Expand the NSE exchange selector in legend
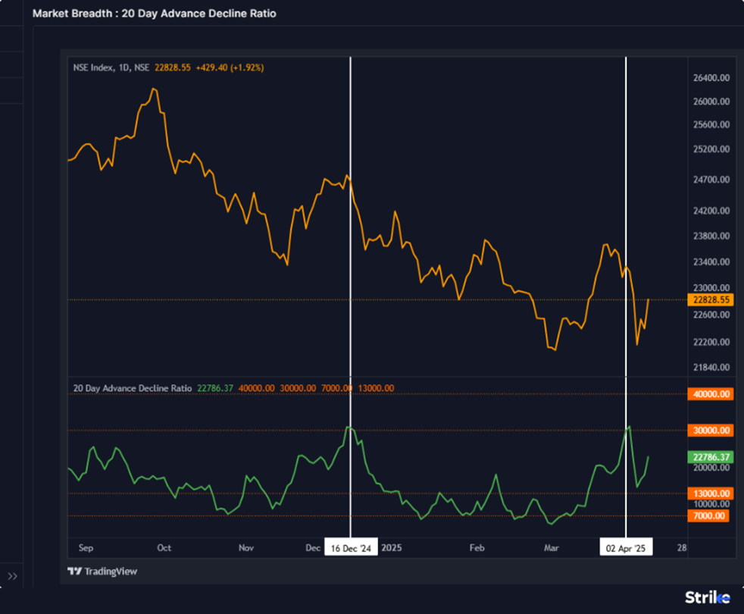 pyautogui.click(x=139, y=67)
